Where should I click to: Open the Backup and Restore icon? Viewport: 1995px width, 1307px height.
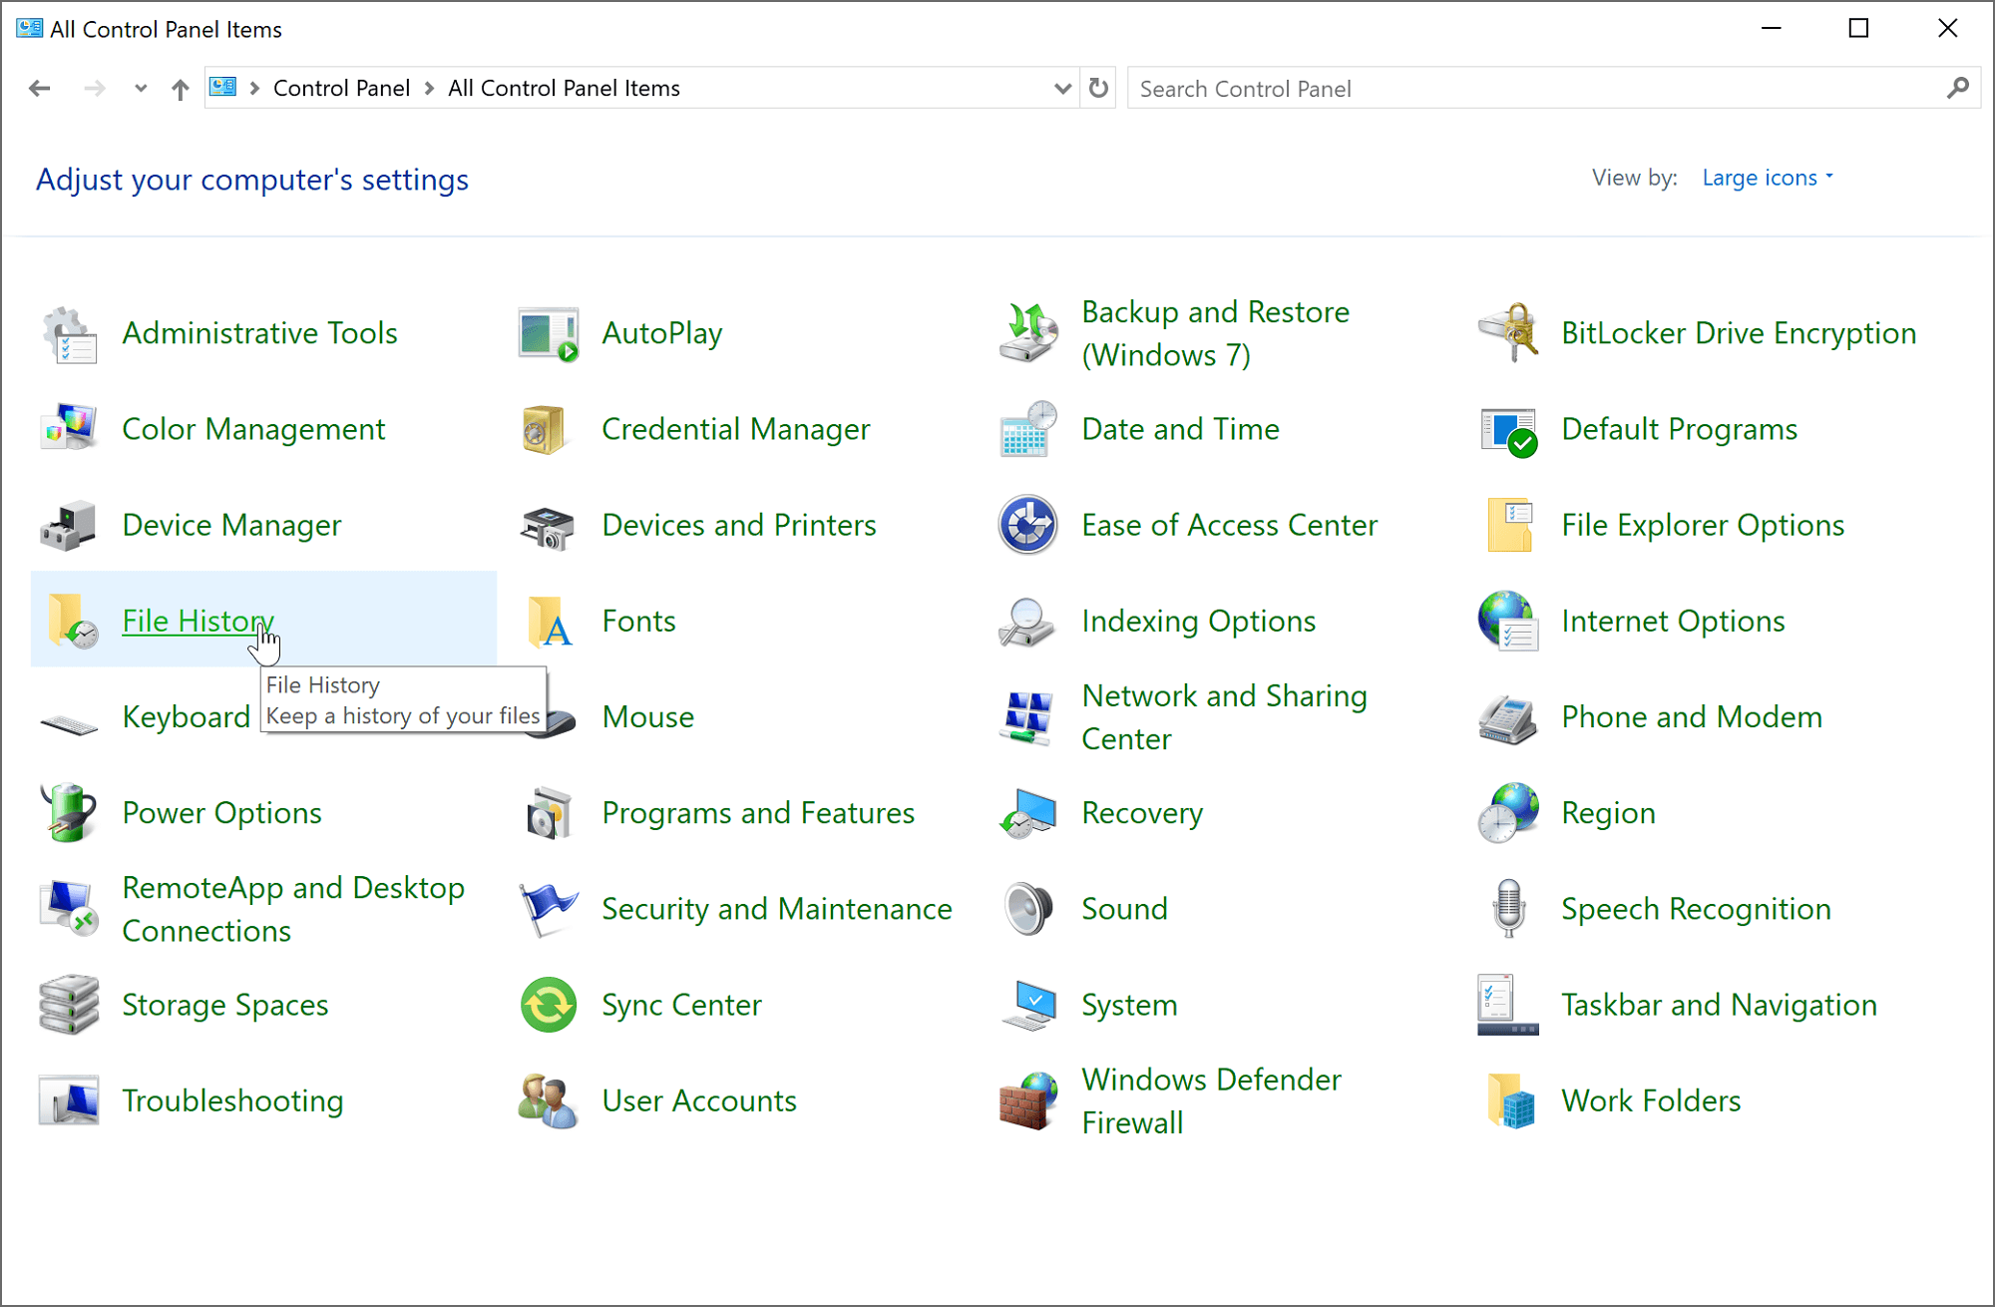pos(1028,334)
